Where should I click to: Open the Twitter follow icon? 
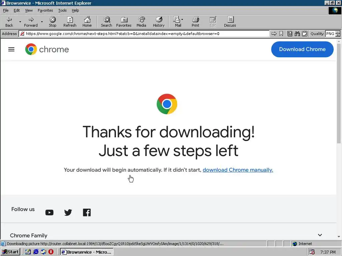(x=68, y=212)
